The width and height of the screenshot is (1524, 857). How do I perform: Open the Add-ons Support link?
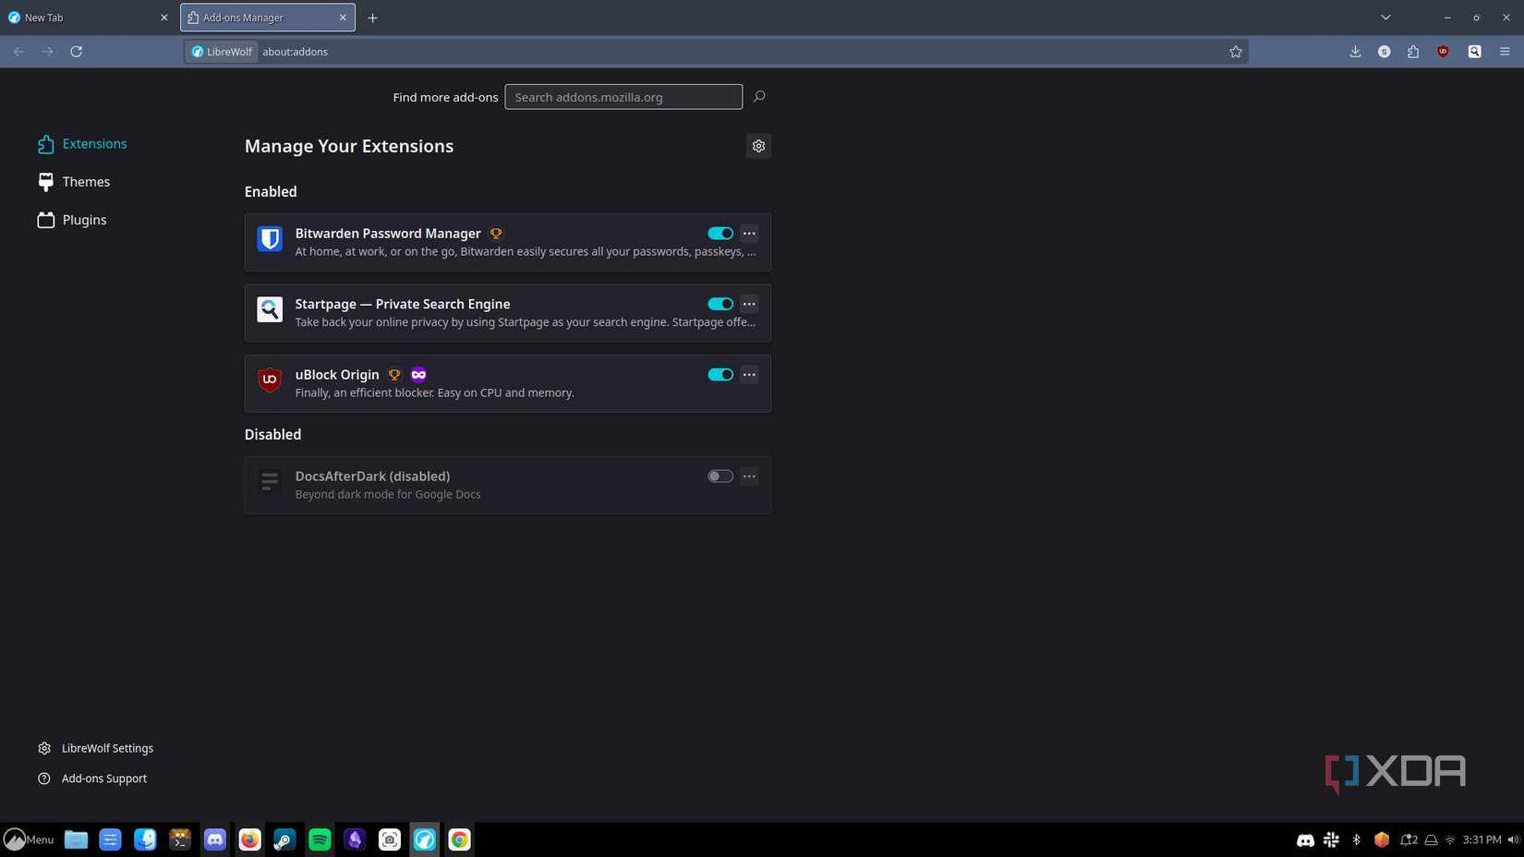(92, 779)
